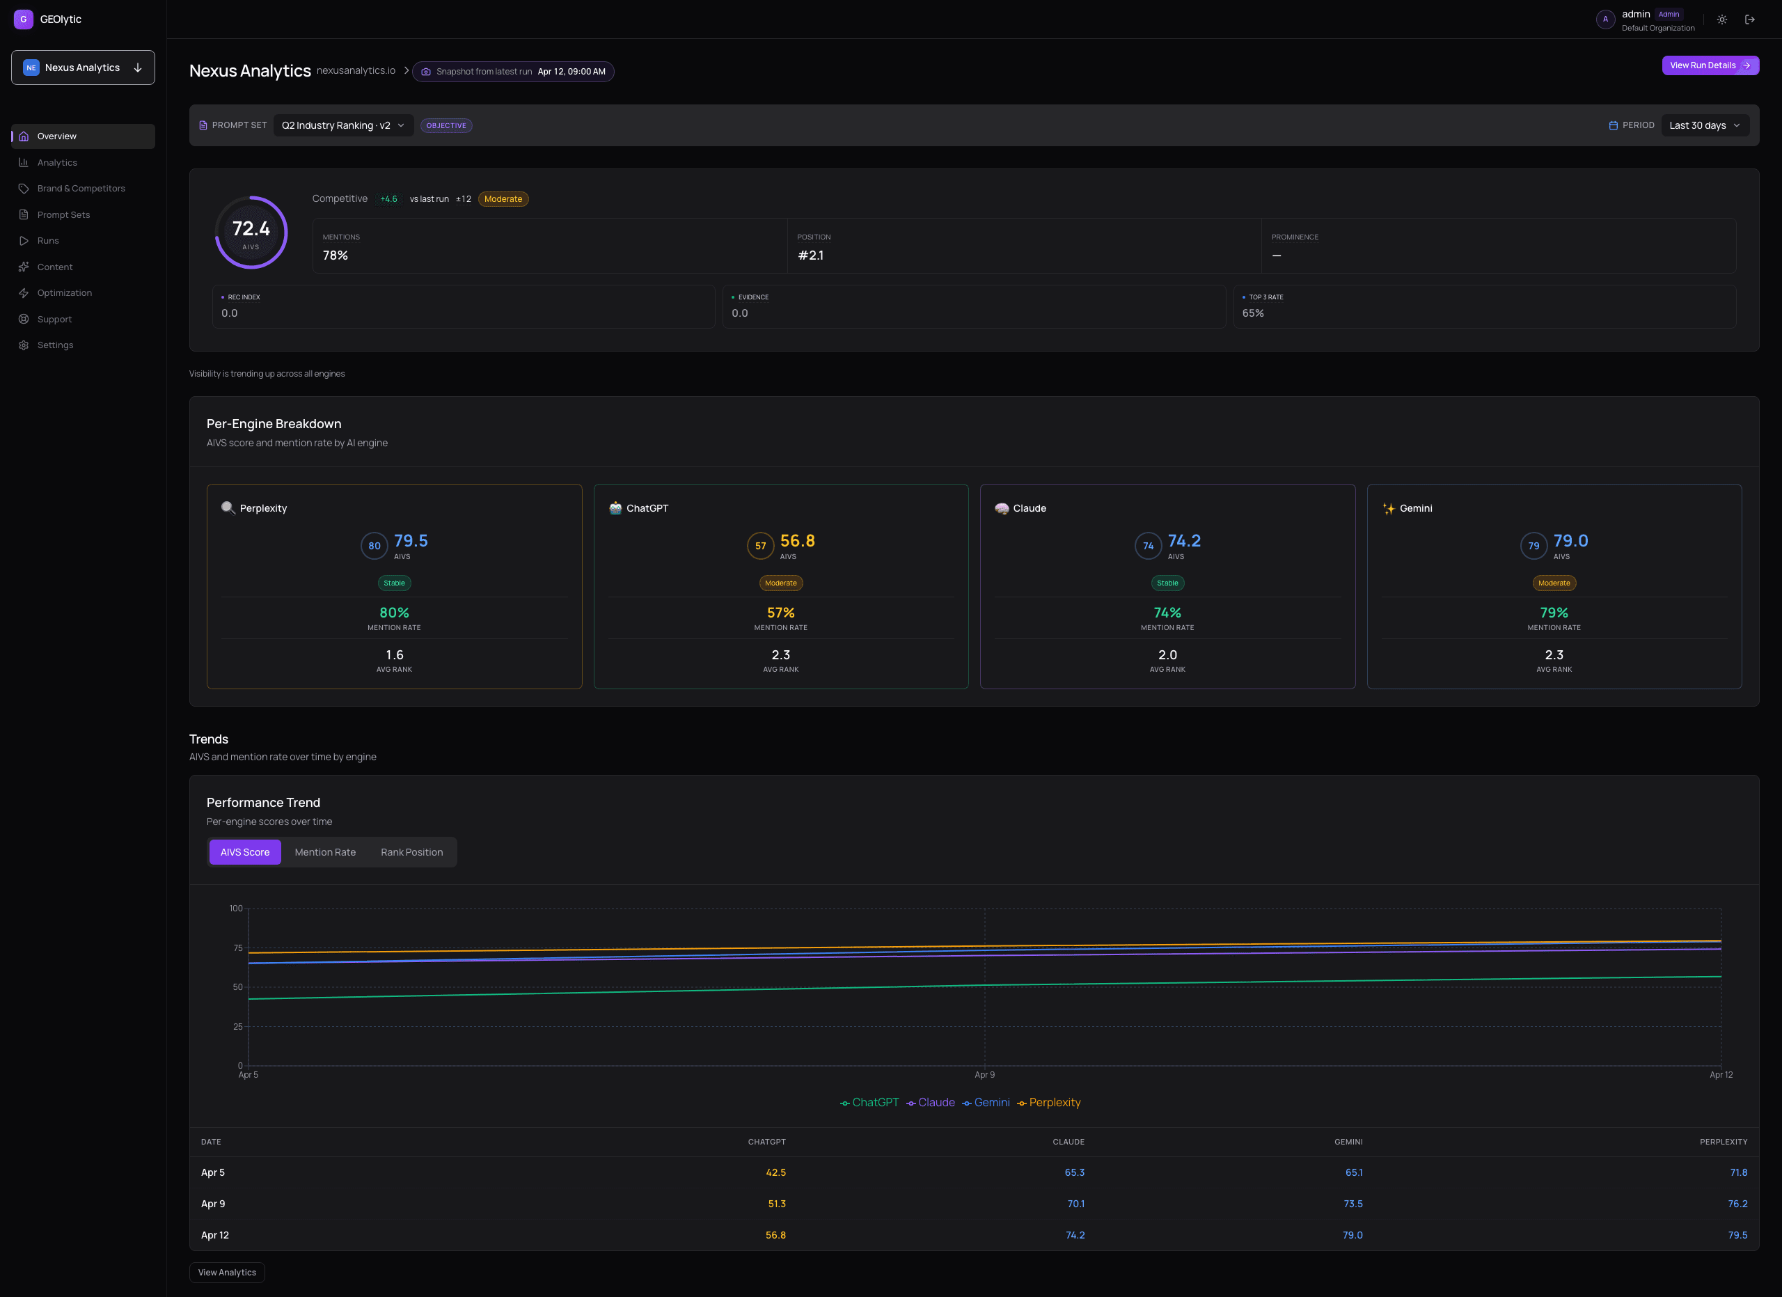The width and height of the screenshot is (1782, 1297).
Task: Click the Apr 9 marker on chart axis
Action: 984,1075
